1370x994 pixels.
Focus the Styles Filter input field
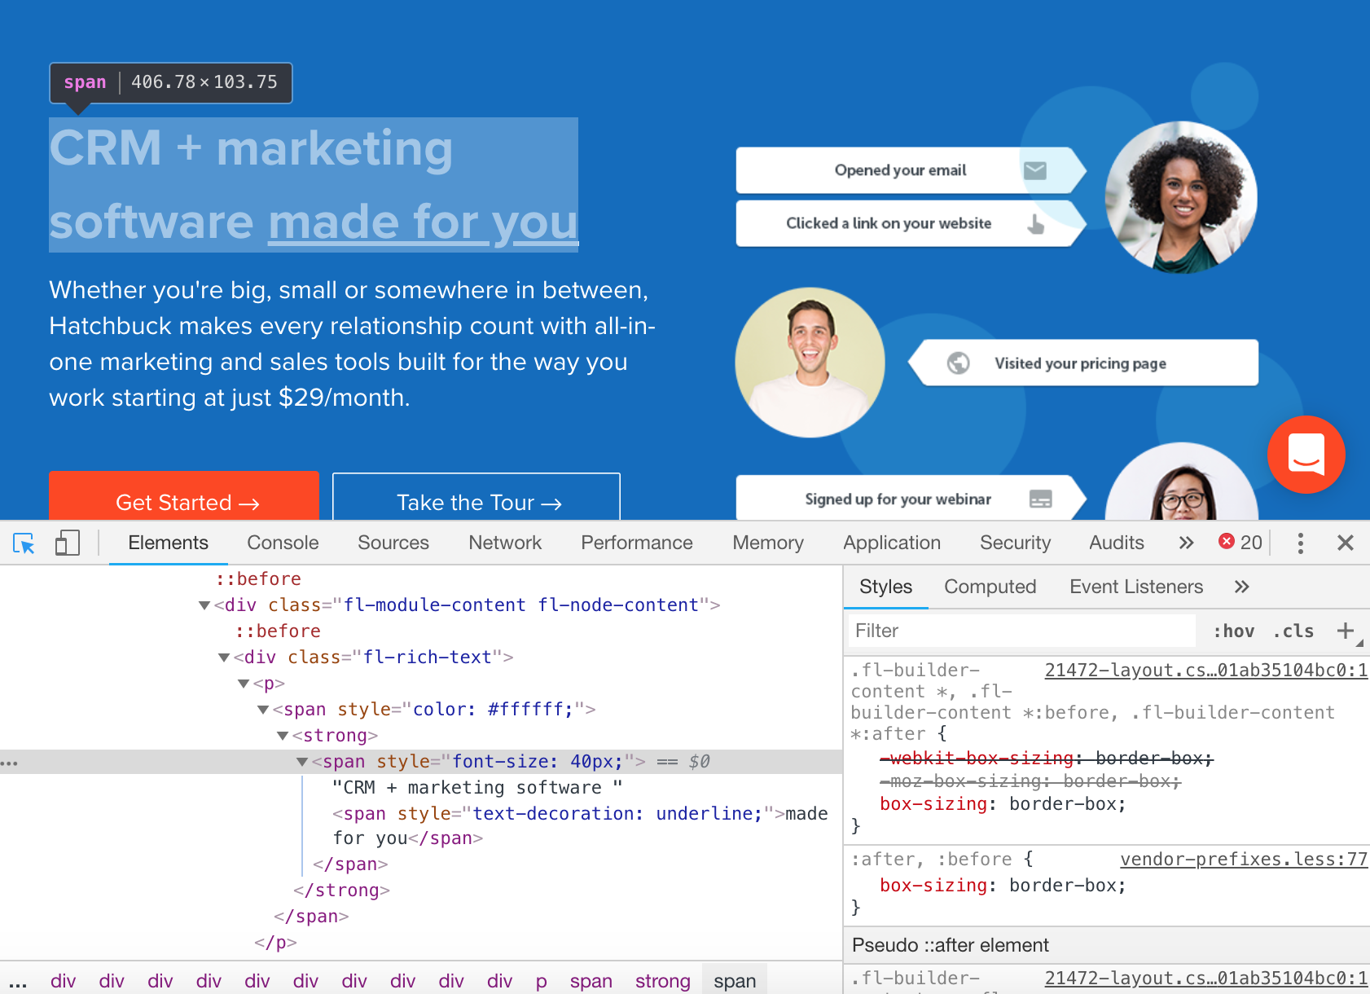pos(1021,631)
